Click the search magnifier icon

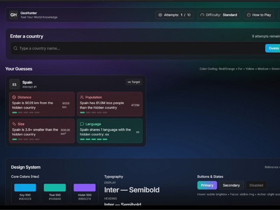pyautogui.click(x=15, y=48)
